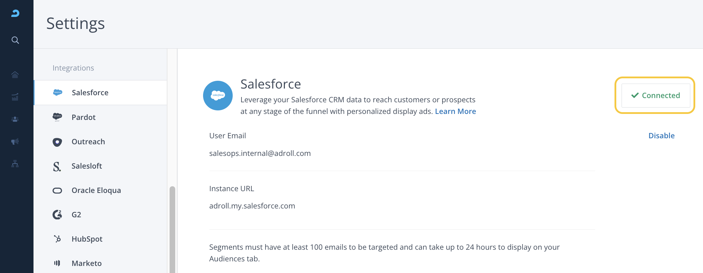Click the integrations list scrollbar

click(172, 229)
